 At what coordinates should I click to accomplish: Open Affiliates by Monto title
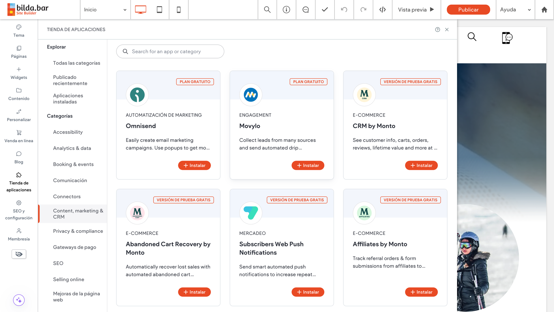point(380,244)
